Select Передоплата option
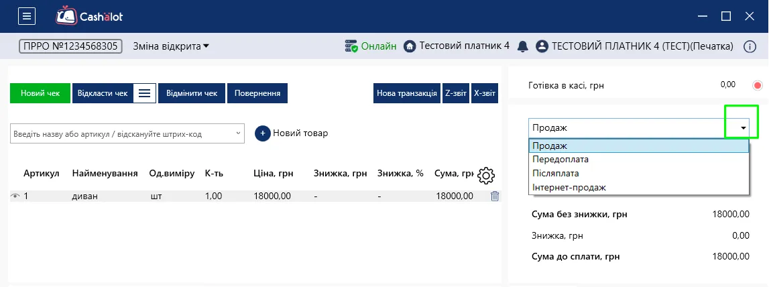Image resolution: width=769 pixels, height=287 pixels. [639, 160]
